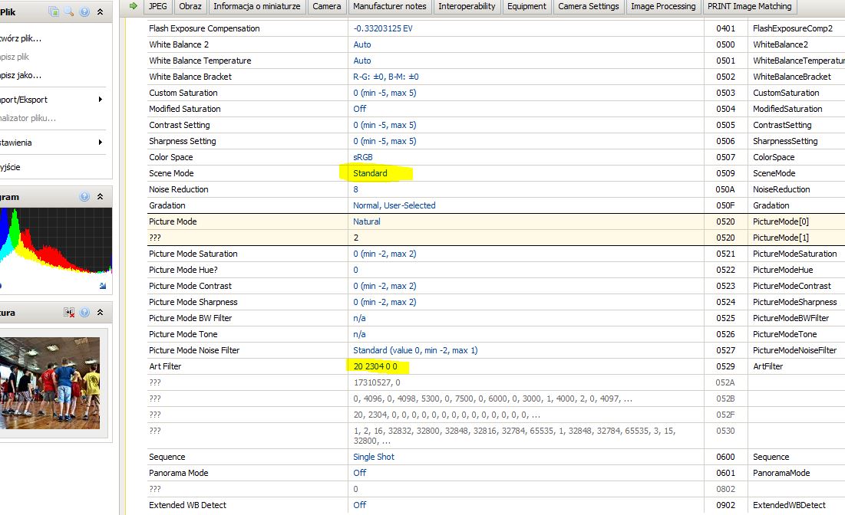Collapse the histogram panel
The width and height of the screenshot is (845, 515).
coord(100,197)
